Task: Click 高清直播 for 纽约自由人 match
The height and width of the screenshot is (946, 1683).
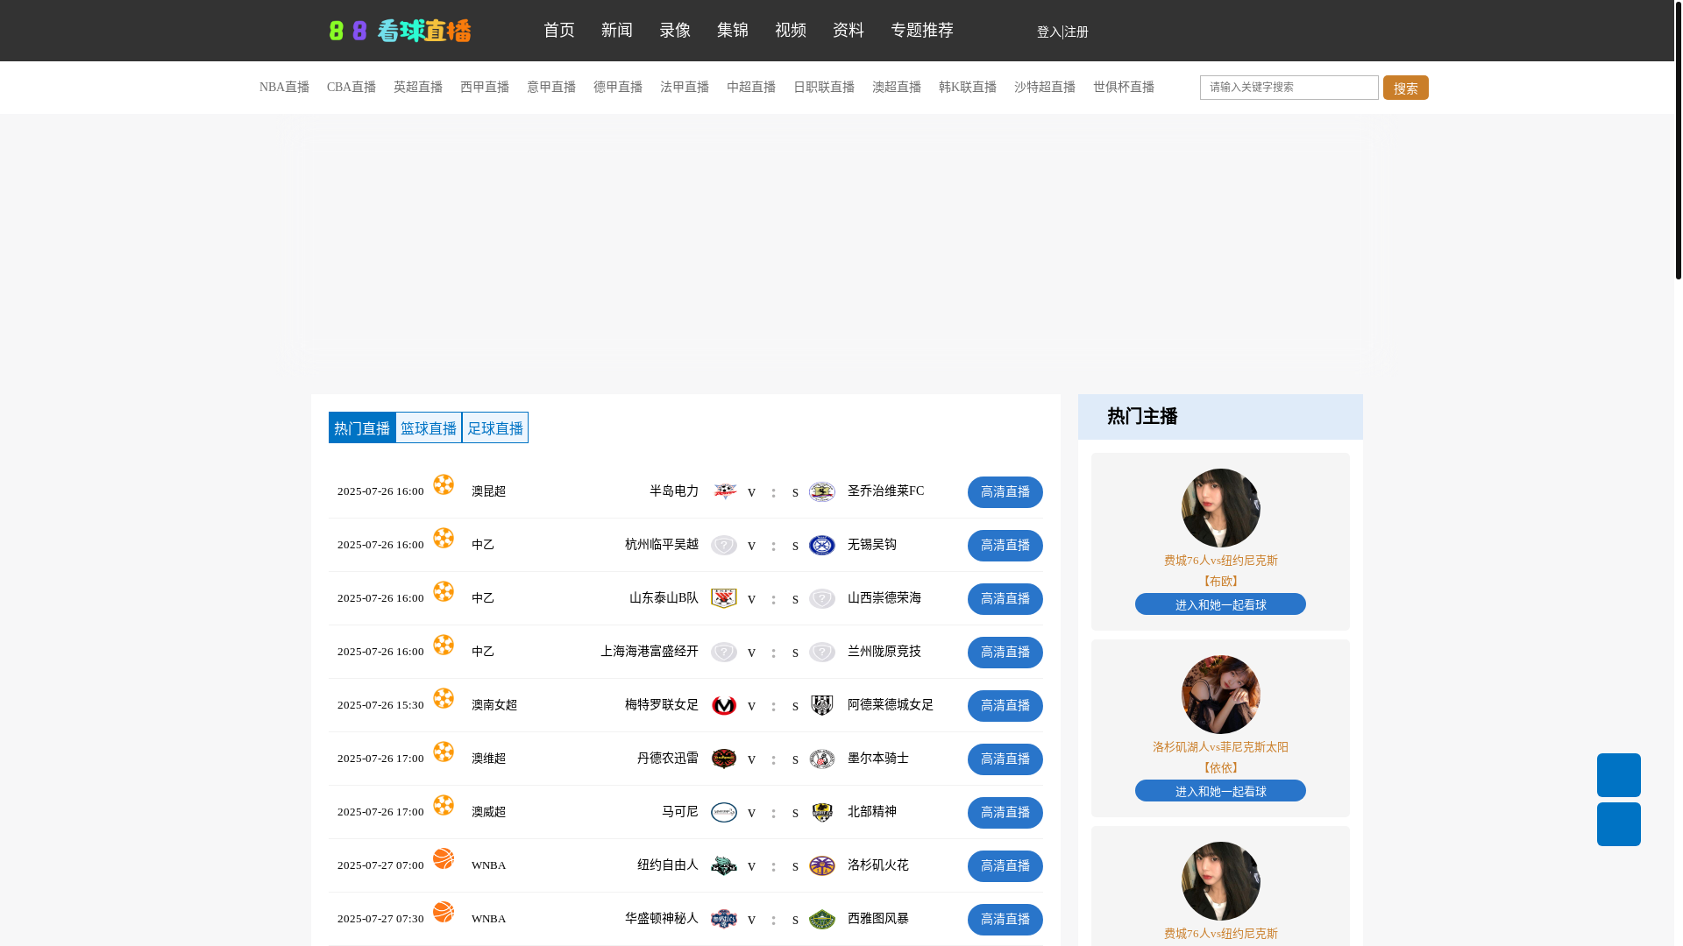Action: [x=1005, y=866]
